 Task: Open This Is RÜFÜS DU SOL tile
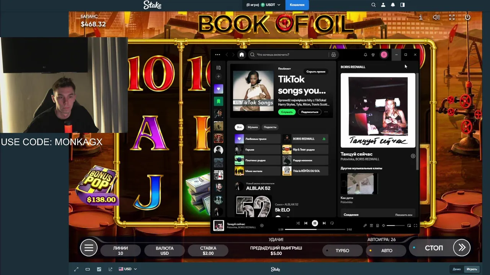305,171
